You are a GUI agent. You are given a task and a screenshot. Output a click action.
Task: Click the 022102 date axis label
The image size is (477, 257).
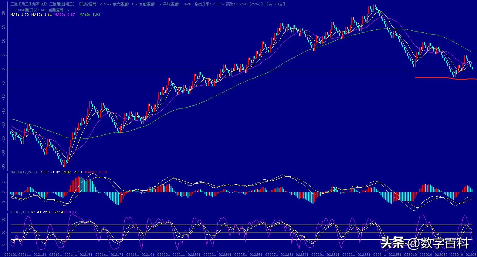pos(11,255)
